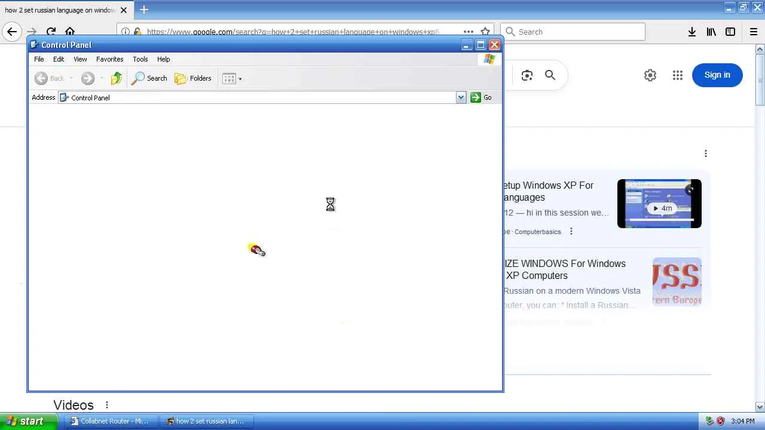Open the Windows Start menu
Viewport: 765px width, 430px height.
(x=29, y=421)
